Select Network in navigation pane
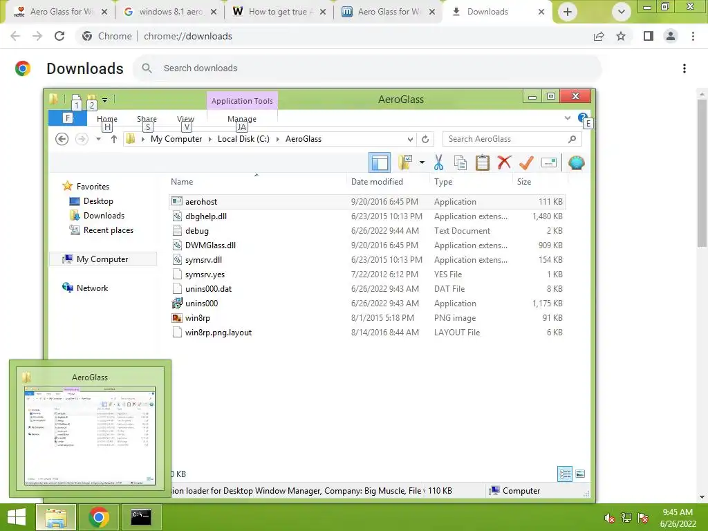Image resolution: width=708 pixels, height=531 pixels. 92,288
